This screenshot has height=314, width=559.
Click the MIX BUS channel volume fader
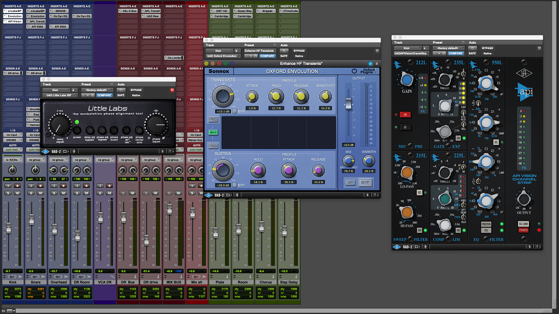coord(170,209)
